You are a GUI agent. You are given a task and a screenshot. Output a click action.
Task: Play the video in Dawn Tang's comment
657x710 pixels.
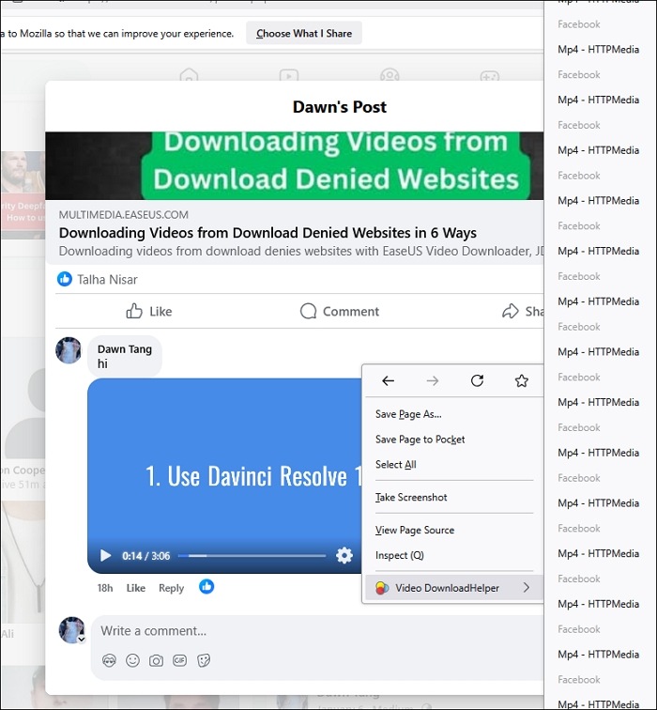(x=105, y=556)
